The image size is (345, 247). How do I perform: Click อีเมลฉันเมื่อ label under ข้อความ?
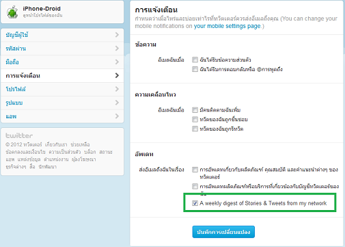point(171,60)
